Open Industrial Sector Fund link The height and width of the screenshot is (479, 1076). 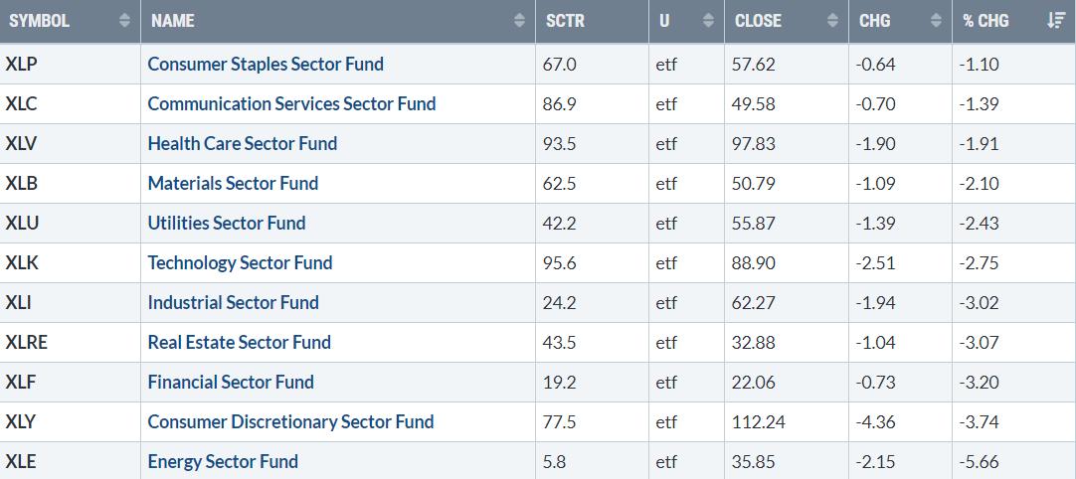(233, 302)
